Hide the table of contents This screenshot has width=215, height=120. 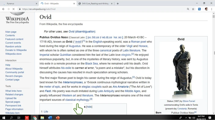click(x=89, y=107)
